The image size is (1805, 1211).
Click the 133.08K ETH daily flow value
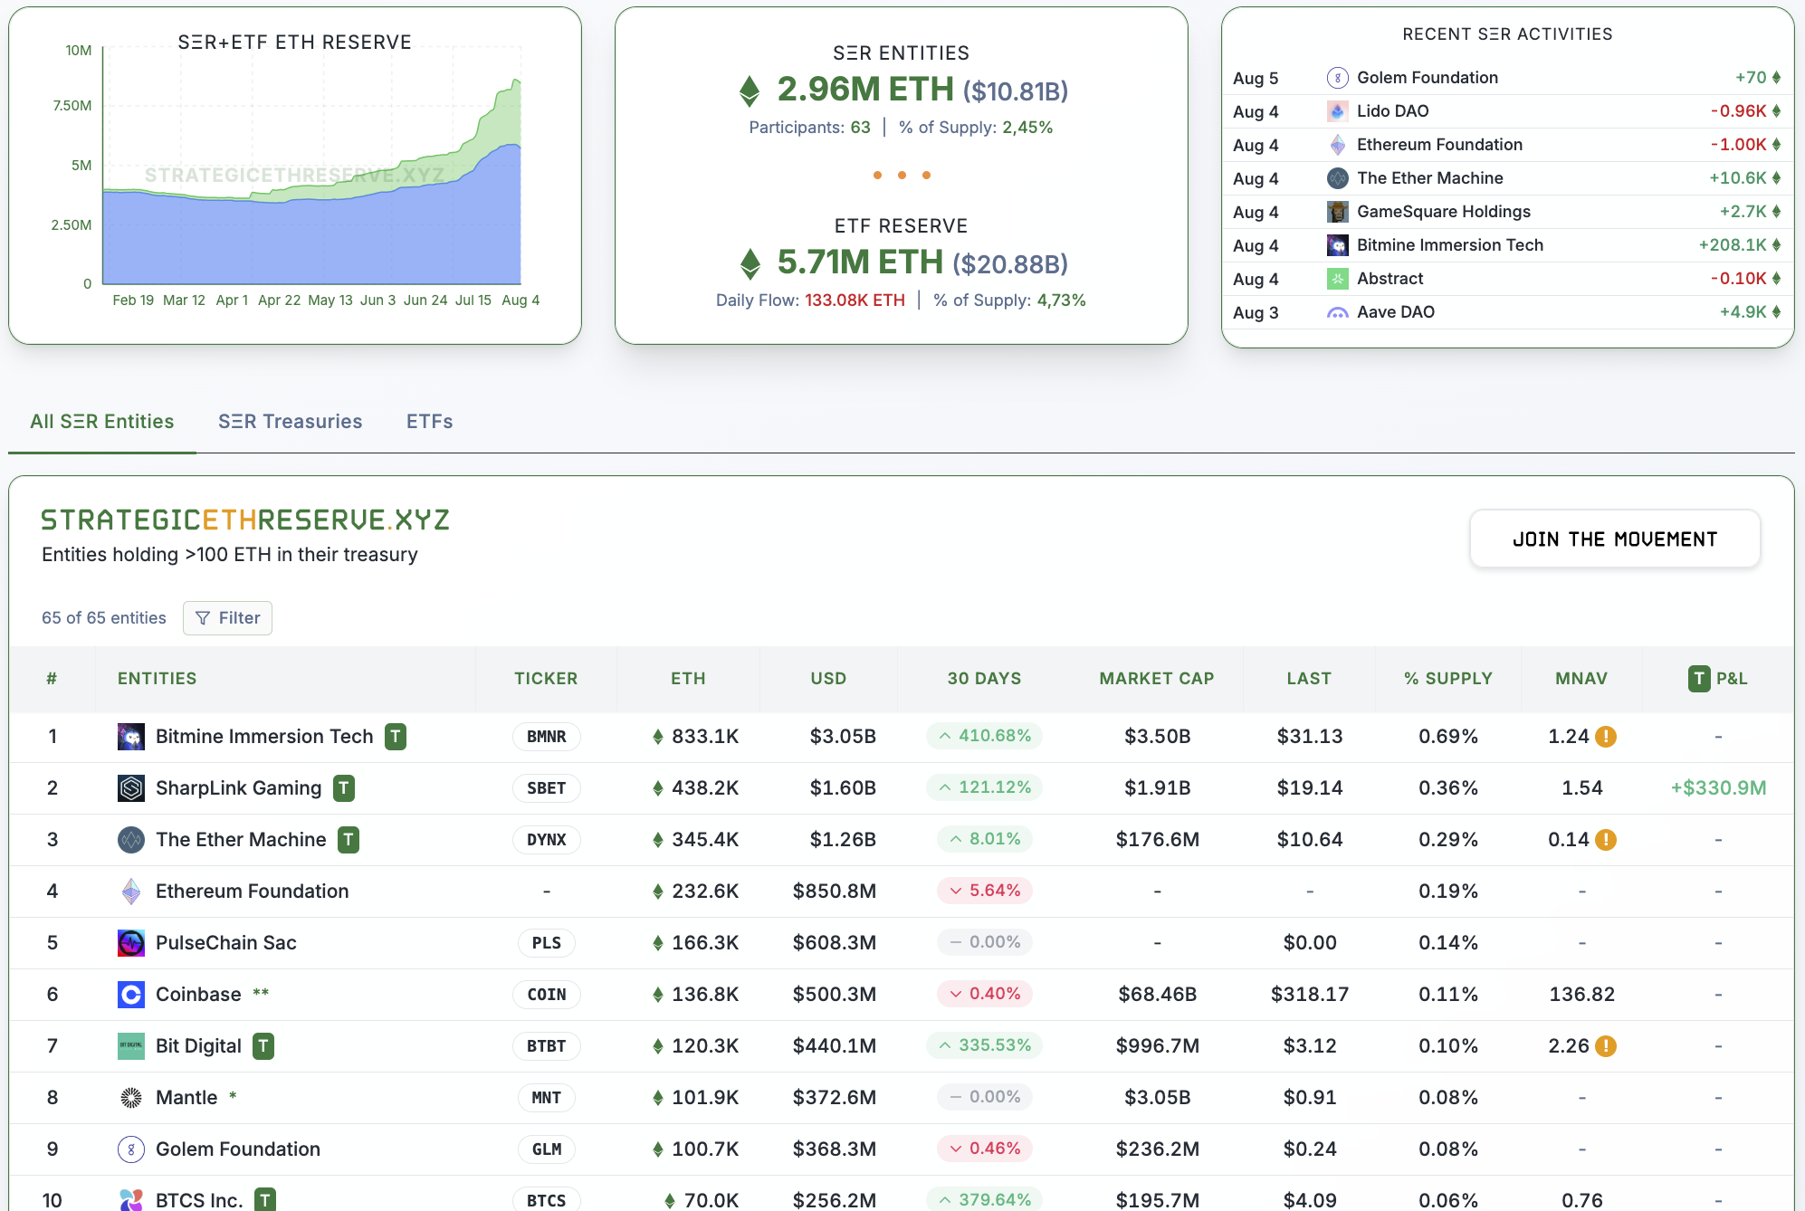(855, 300)
